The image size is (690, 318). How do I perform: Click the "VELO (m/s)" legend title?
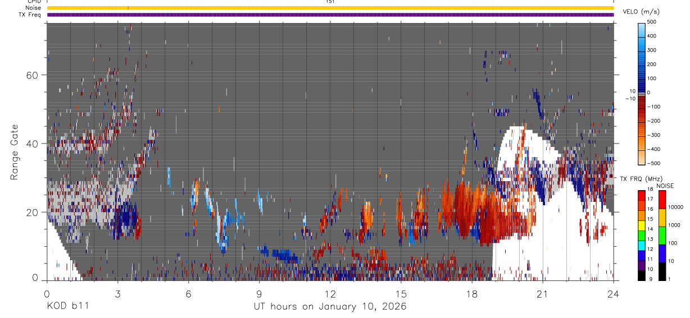point(643,12)
